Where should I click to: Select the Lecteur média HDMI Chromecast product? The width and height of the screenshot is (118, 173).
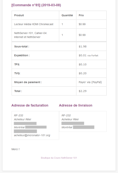pyautogui.click(x=34, y=24)
